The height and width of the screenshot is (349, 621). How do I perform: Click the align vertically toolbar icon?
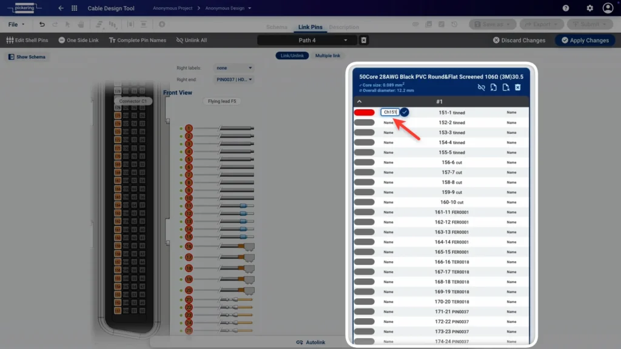point(144,24)
